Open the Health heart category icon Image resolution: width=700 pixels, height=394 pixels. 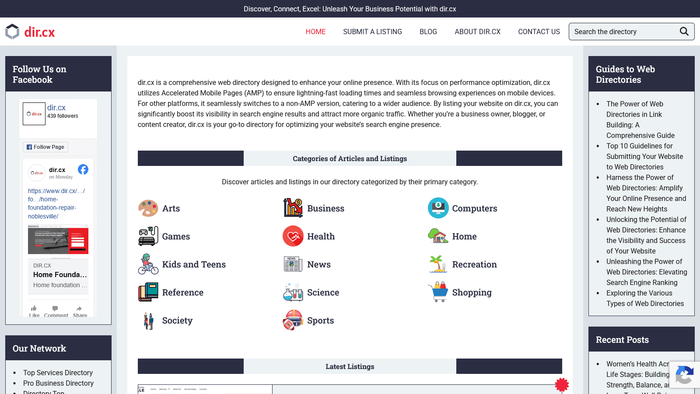[293, 236]
